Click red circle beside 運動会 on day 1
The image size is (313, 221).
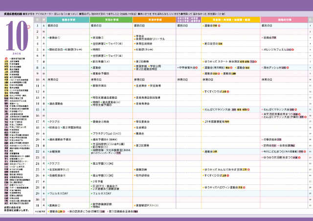[219, 25]
